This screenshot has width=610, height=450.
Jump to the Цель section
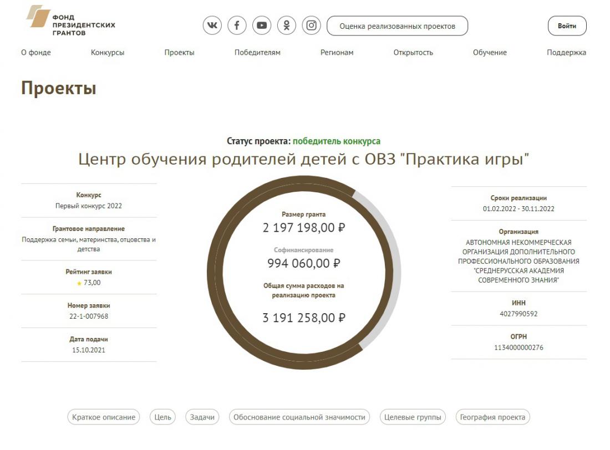click(x=162, y=417)
